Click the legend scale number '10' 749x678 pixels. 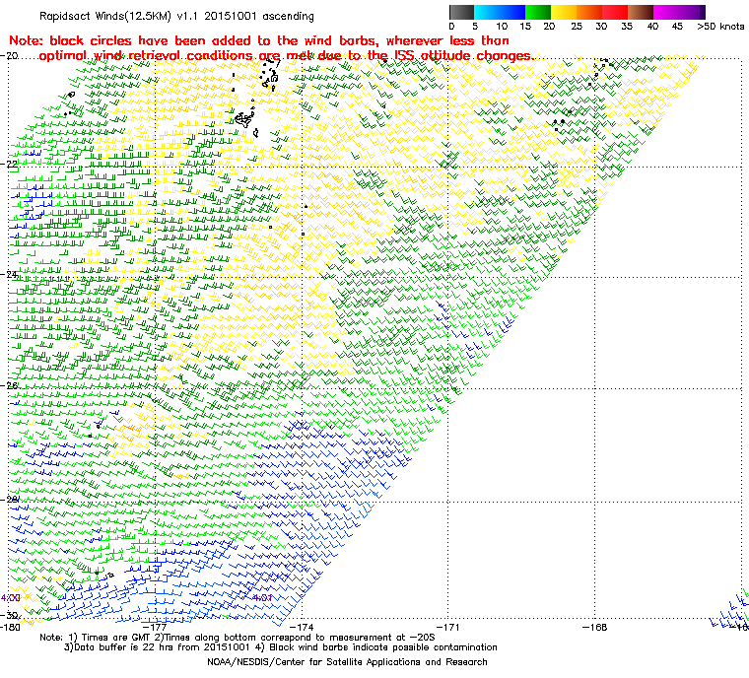click(502, 27)
